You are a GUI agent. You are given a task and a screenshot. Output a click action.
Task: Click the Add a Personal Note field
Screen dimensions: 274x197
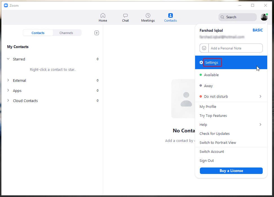click(x=236, y=48)
